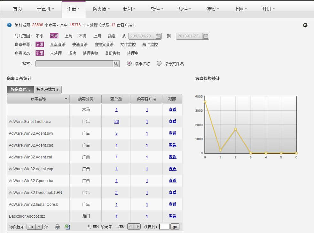
Task: Expand the 漏洞 menu
Action: (x=129, y=9)
